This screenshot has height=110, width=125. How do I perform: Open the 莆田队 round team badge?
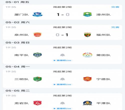87,55
